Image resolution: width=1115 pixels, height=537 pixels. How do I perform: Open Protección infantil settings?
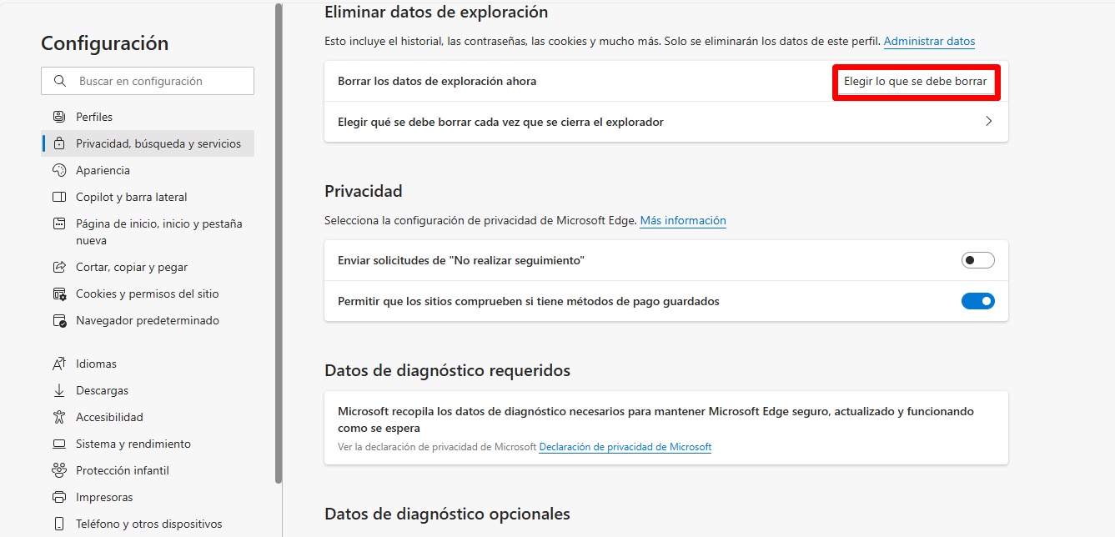tap(148, 470)
